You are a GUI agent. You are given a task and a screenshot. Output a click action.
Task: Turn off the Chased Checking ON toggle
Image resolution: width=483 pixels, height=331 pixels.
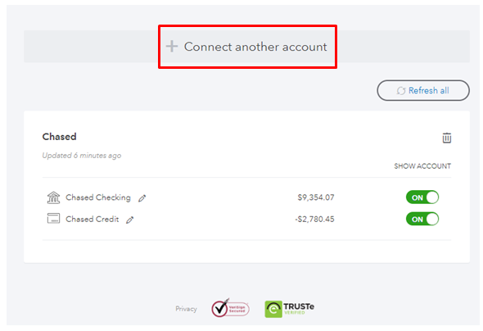click(x=422, y=197)
